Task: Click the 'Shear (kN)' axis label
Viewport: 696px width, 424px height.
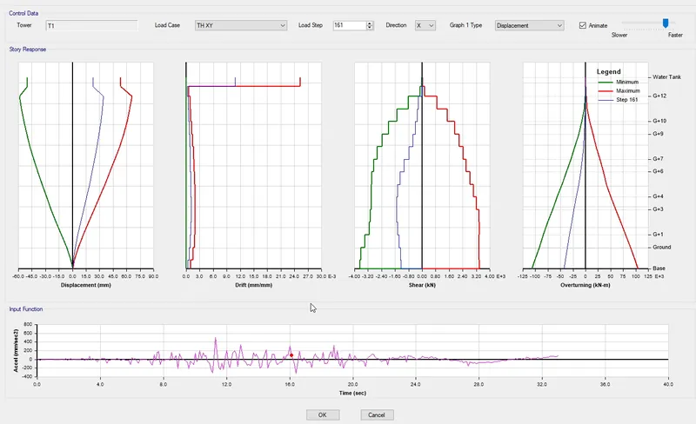Action: coord(422,285)
